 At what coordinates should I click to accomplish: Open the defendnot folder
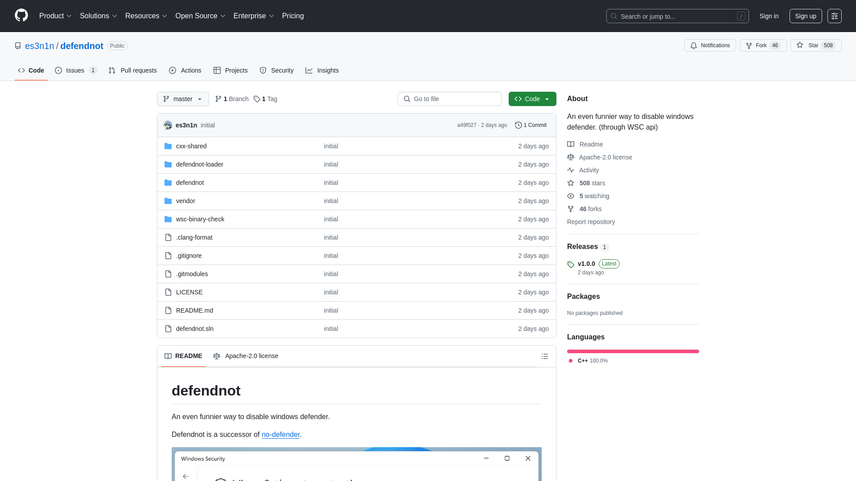pyautogui.click(x=189, y=183)
